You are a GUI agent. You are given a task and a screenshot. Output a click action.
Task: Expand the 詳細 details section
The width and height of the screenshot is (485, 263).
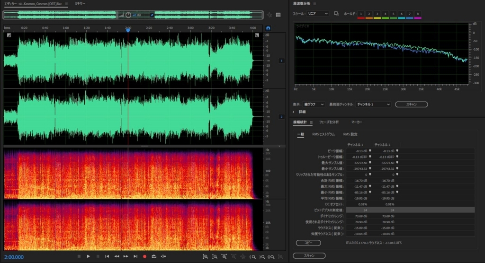[x=294, y=112]
